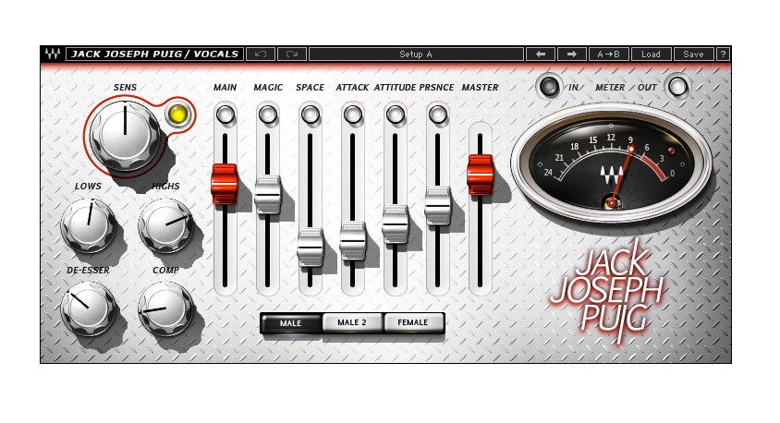Select the MALE voice type

[x=290, y=323]
